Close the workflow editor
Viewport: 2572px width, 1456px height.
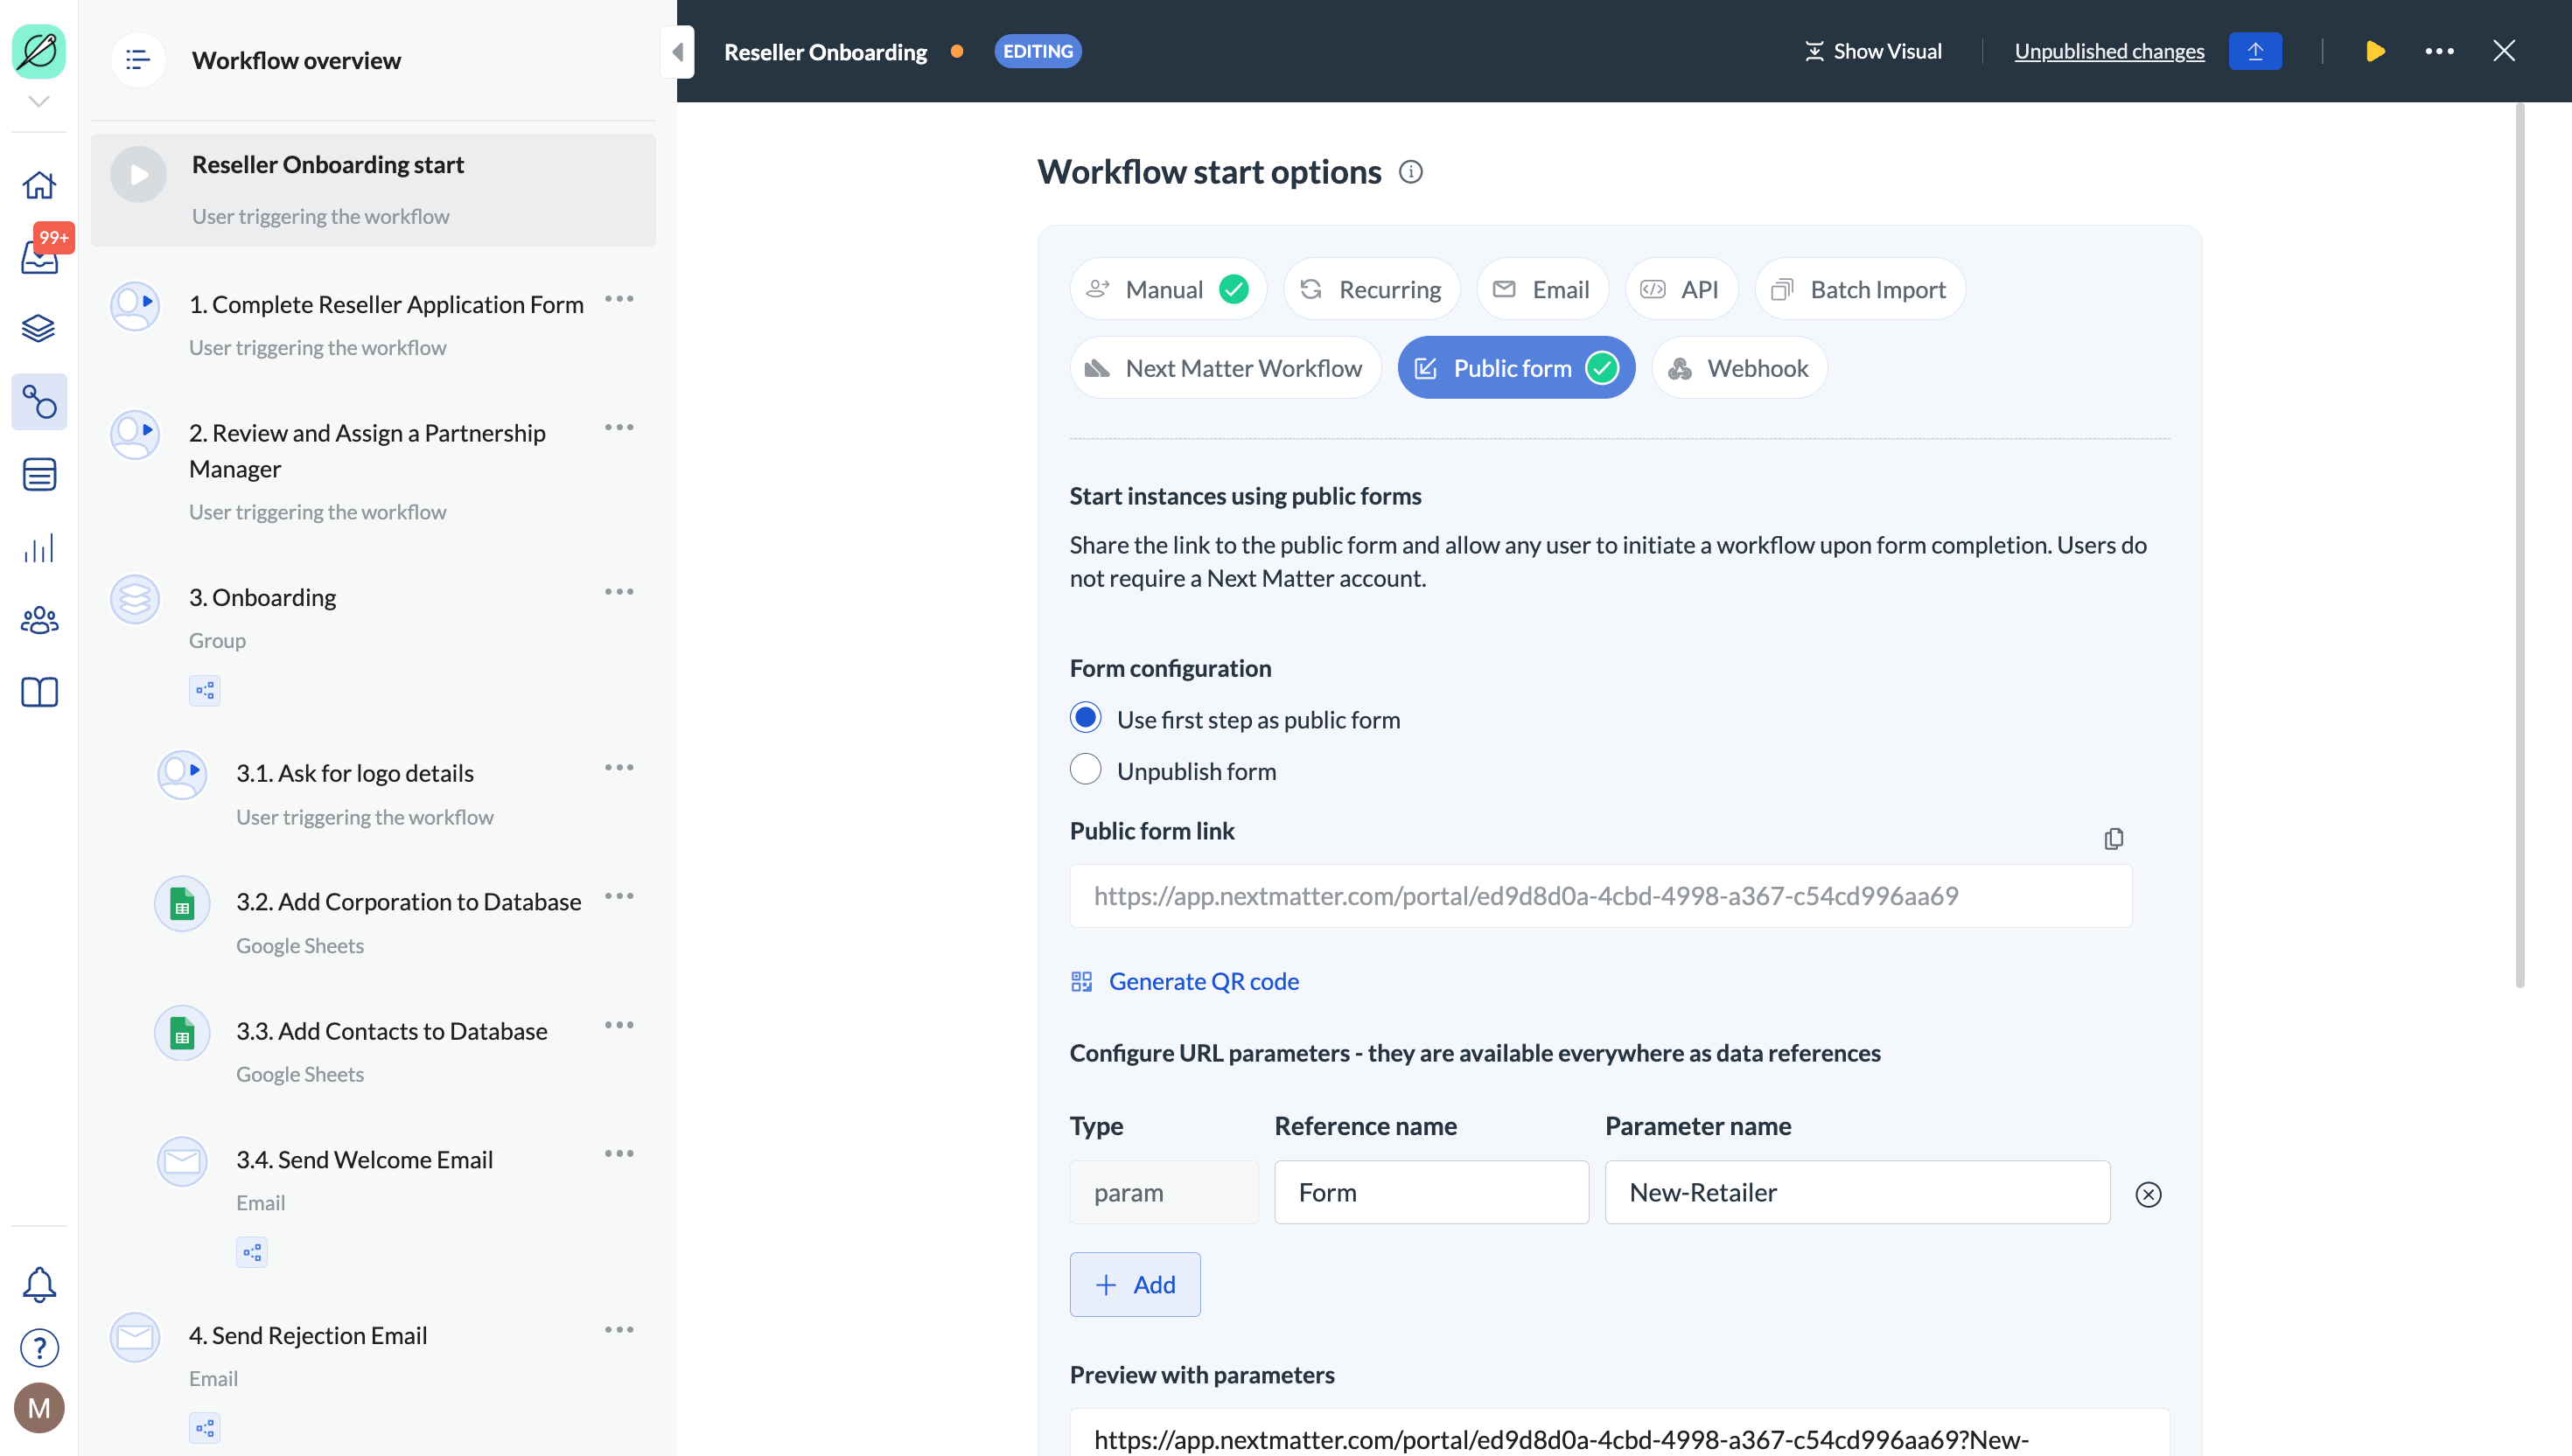coord(2503,51)
